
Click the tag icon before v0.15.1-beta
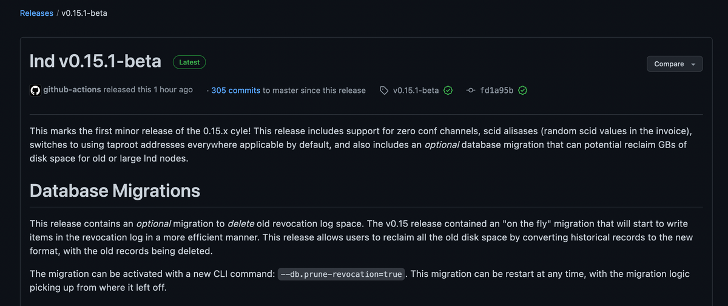point(384,90)
